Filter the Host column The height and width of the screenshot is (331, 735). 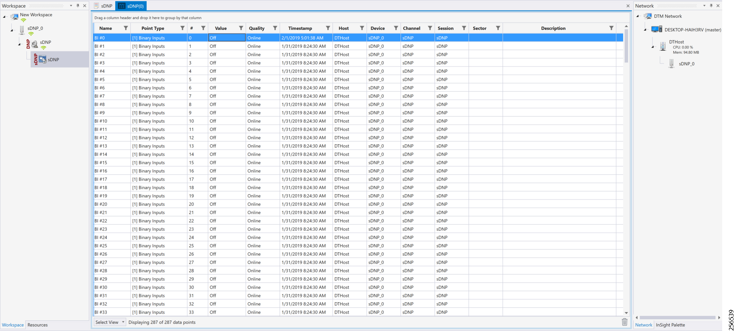point(362,28)
